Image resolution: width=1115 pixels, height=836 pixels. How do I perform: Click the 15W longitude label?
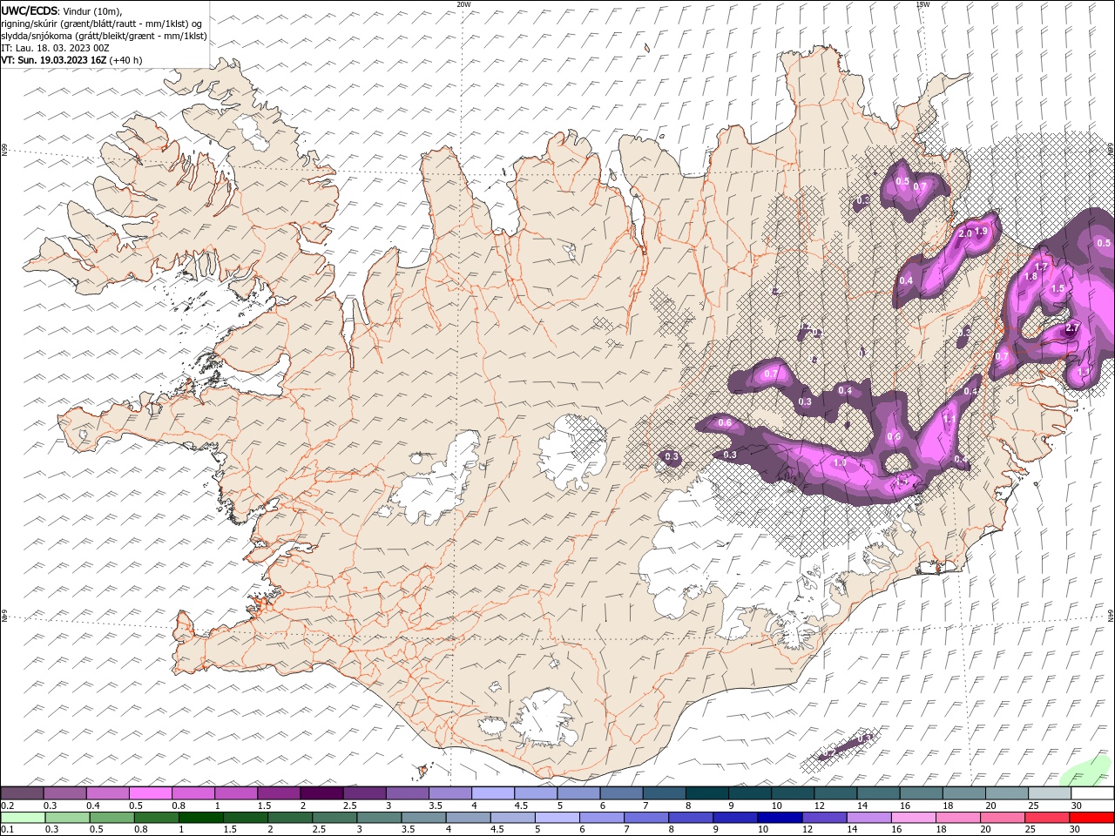click(922, 4)
